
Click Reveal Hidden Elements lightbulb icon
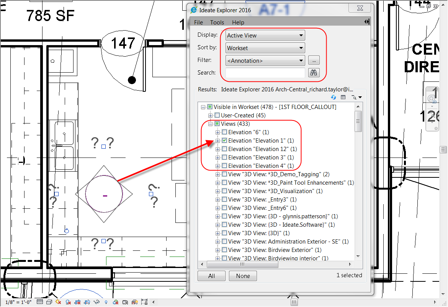pos(106,302)
